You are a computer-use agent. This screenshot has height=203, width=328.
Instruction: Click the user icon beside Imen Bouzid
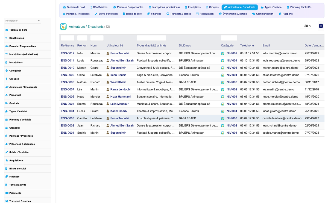point(108,75)
